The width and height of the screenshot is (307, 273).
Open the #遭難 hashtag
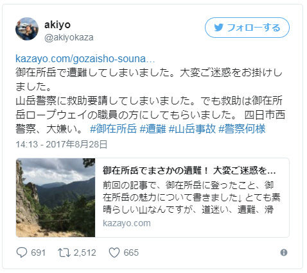(153, 129)
